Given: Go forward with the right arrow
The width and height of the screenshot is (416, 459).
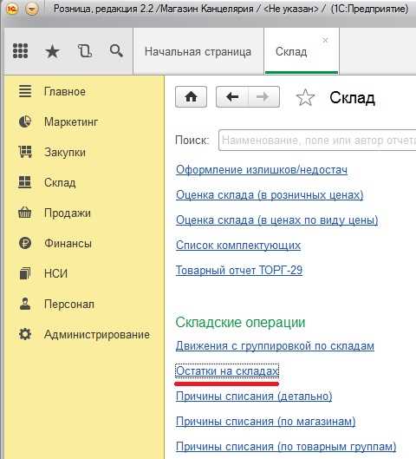Looking at the screenshot, I should [263, 97].
